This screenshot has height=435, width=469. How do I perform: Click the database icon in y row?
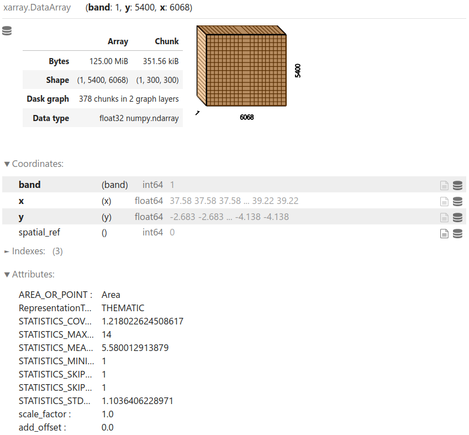pyautogui.click(x=457, y=217)
